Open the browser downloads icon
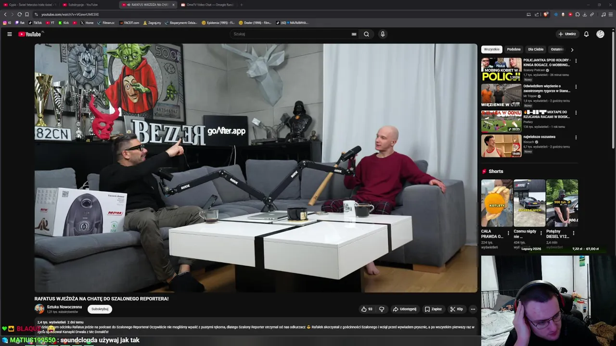 (584, 14)
